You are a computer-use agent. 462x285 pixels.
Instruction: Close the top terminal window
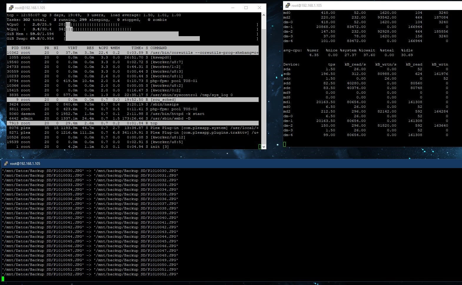[x=259, y=8]
